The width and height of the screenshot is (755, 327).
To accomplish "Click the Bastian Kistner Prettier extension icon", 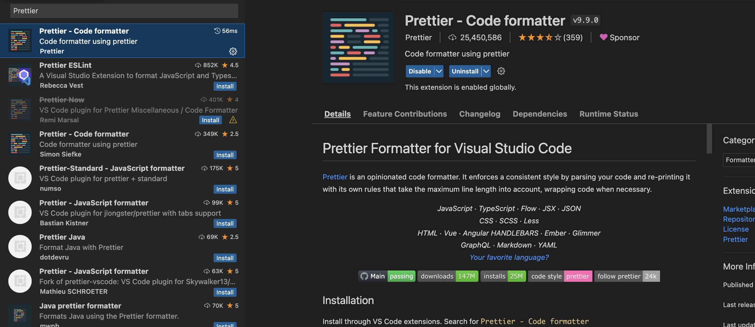I will click(20, 212).
